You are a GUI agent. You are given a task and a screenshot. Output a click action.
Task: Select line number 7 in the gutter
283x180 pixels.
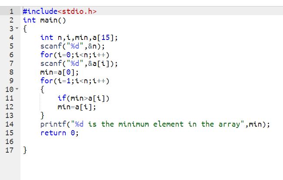[11, 63]
